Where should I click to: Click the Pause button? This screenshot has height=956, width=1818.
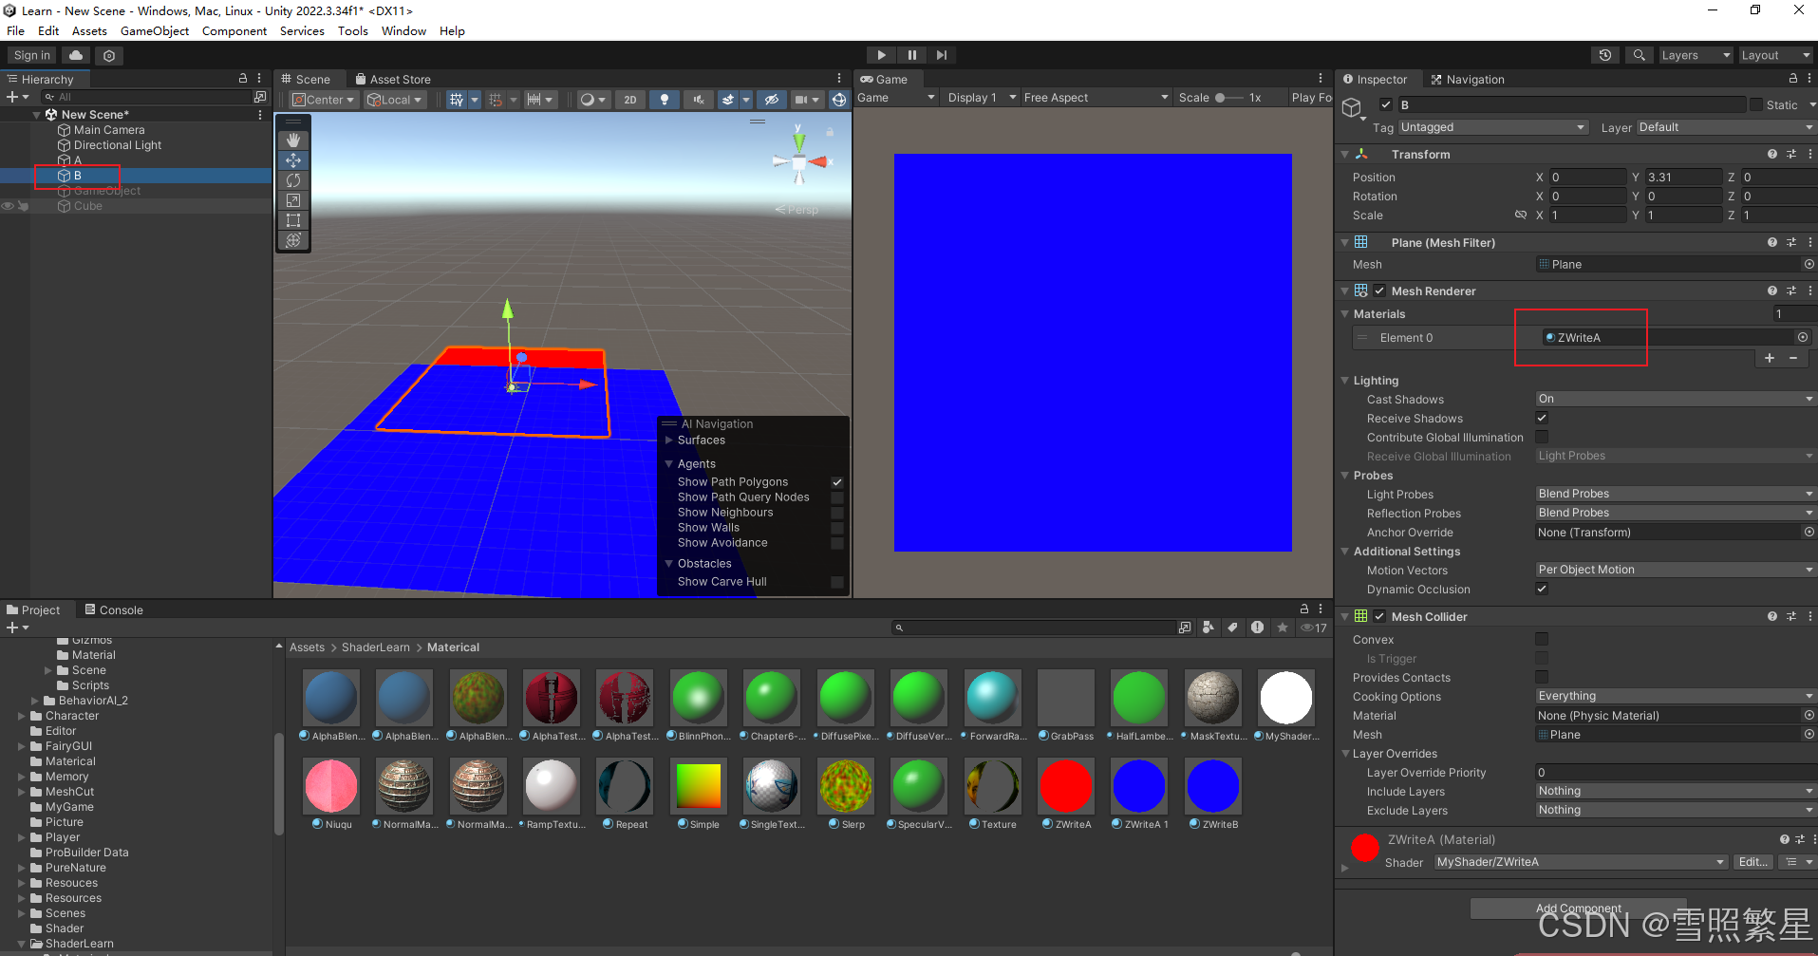click(911, 55)
